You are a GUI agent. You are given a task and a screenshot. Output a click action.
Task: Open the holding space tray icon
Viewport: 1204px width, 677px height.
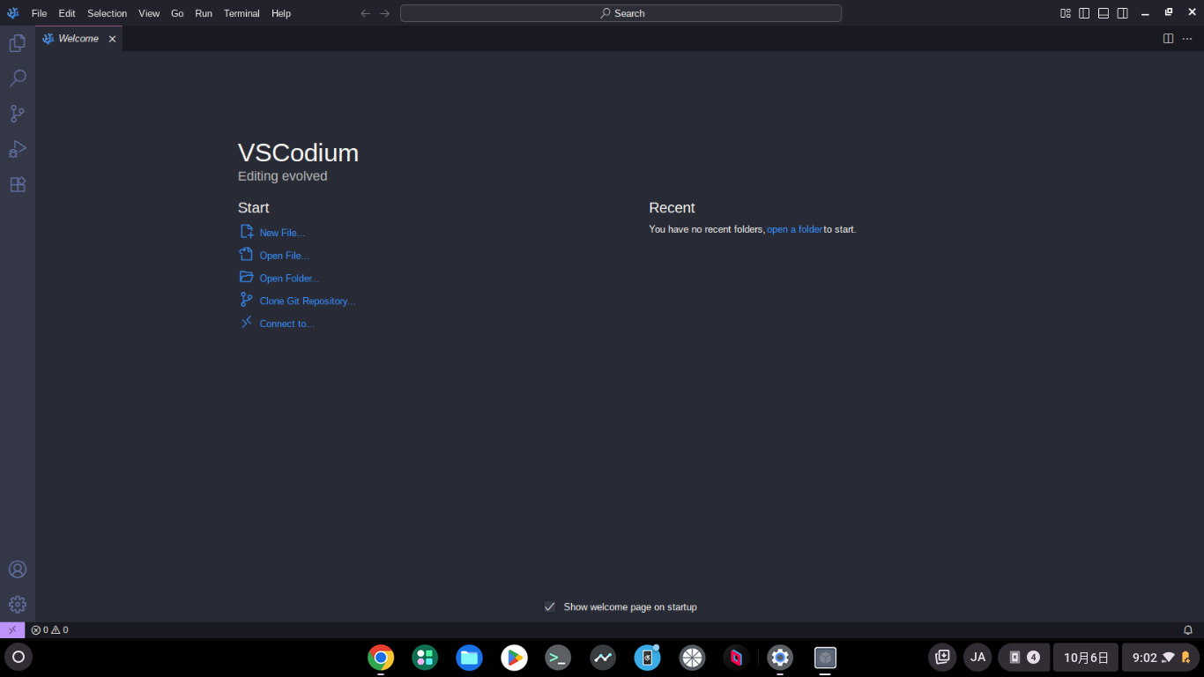(x=942, y=657)
